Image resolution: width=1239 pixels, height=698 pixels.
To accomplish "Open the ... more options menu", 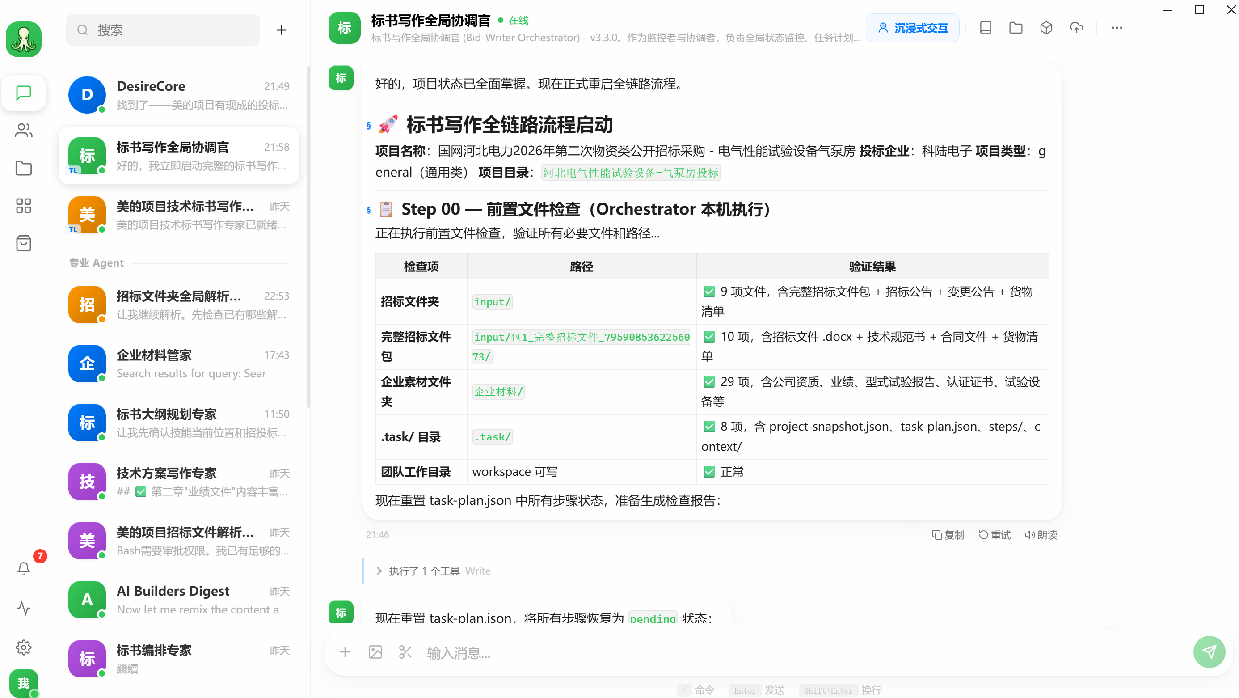I will pyautogui.click(x=1117, y=27).
